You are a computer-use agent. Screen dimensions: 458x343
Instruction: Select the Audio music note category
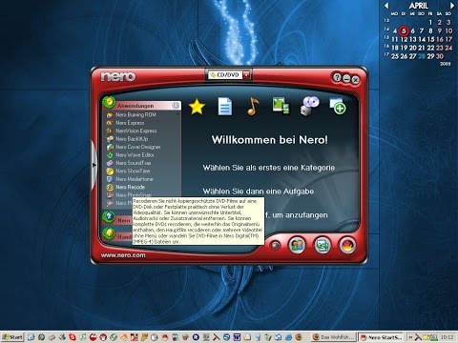tap(253, 106)
